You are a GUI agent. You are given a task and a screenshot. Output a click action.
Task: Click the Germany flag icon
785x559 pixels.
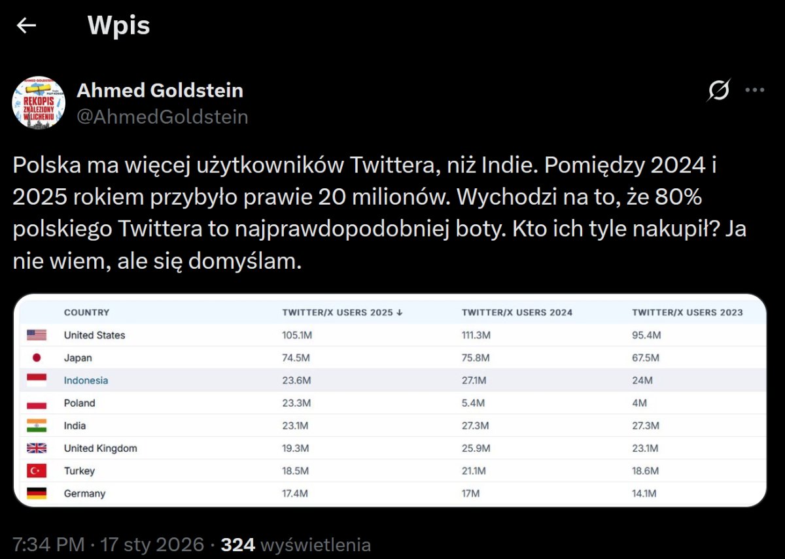(37, 494)
